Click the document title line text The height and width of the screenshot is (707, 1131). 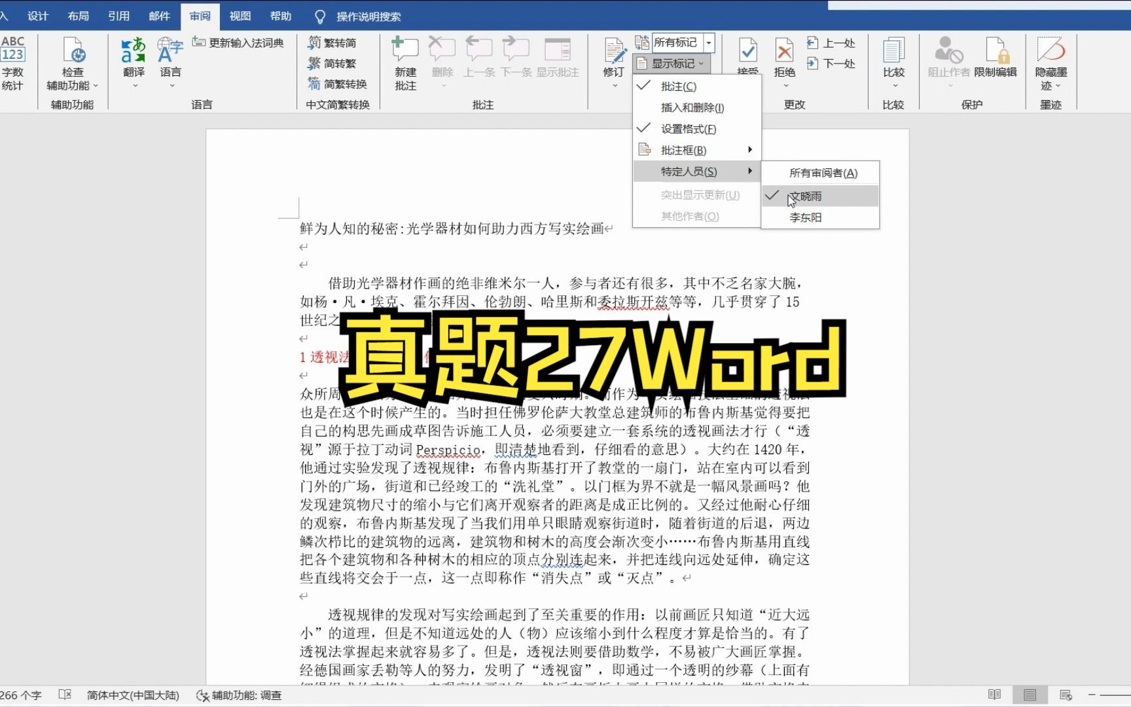[452, 228]
